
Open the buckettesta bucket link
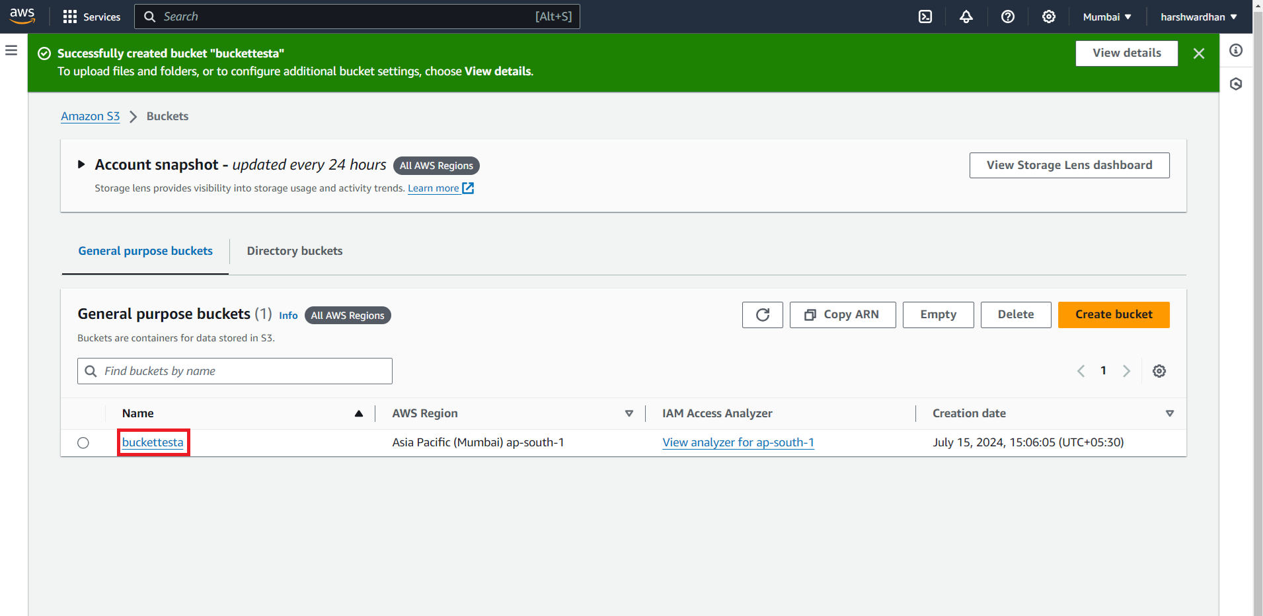point(153,442)
